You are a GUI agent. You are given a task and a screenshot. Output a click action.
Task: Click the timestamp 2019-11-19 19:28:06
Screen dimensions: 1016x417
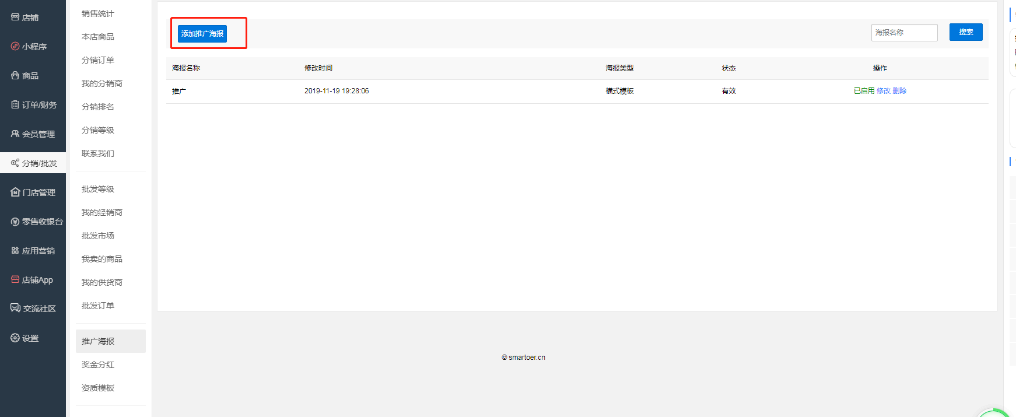pos(337,91)
